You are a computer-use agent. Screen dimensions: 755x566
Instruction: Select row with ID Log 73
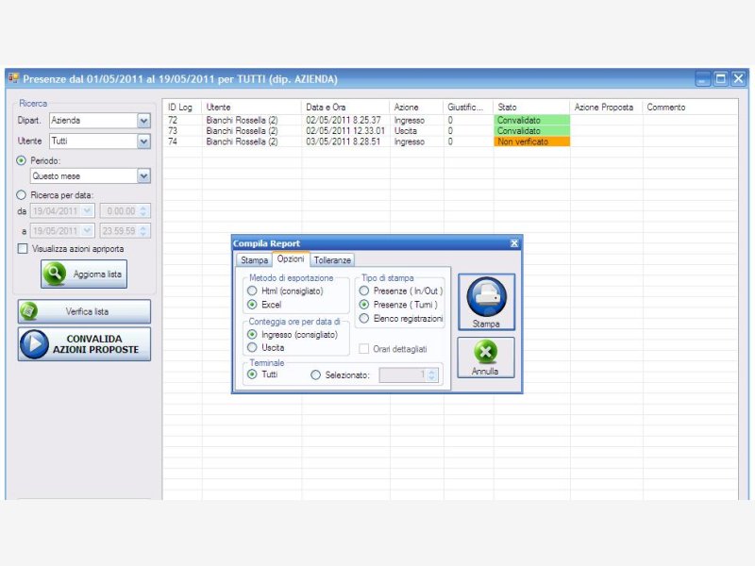click(450, 130)
